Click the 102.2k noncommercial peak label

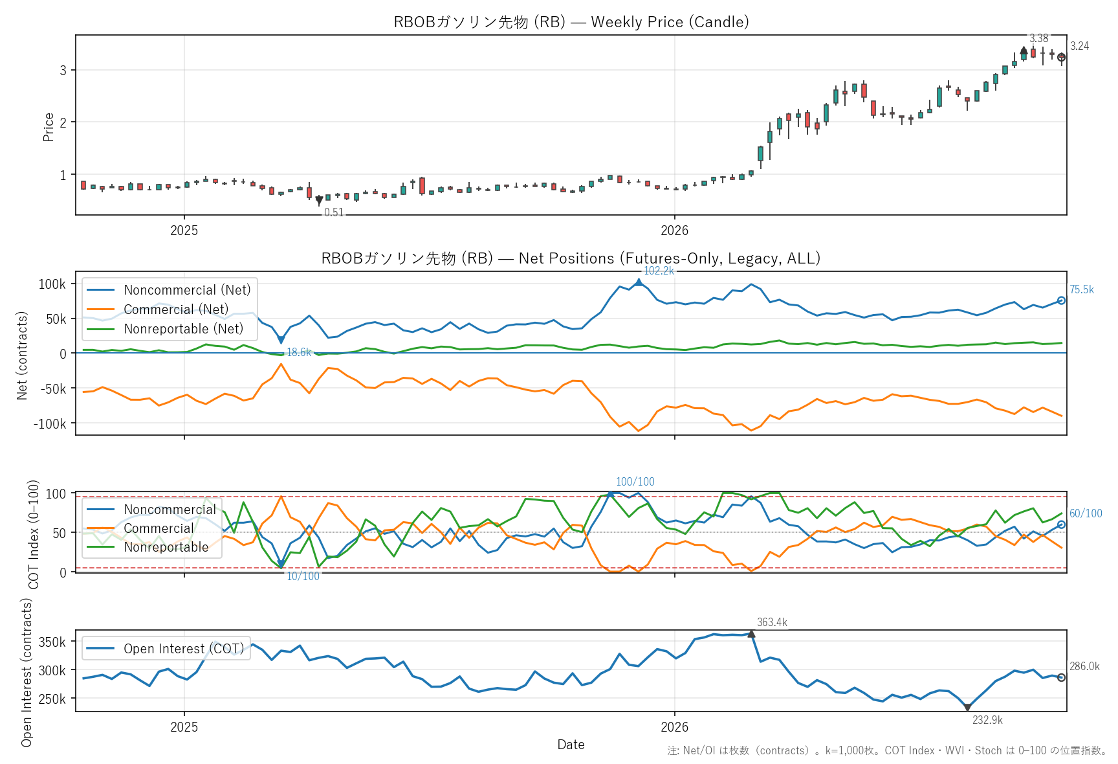click(x=659, y=271)
